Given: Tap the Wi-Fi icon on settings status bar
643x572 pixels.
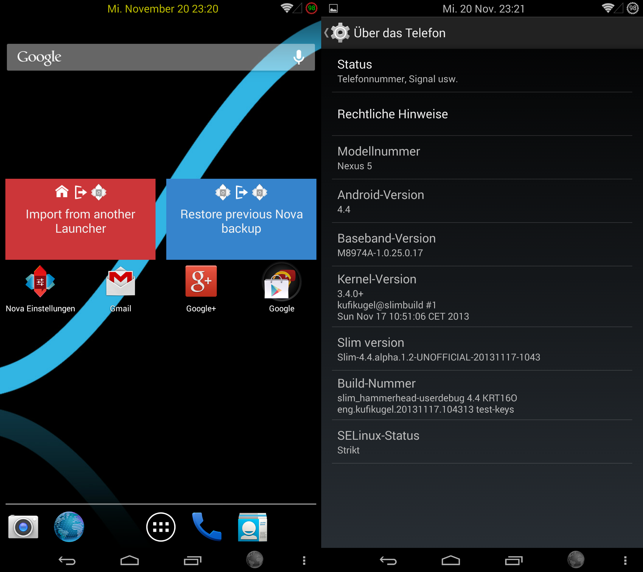Looking at the screenshot, I should tap(608, 8).
